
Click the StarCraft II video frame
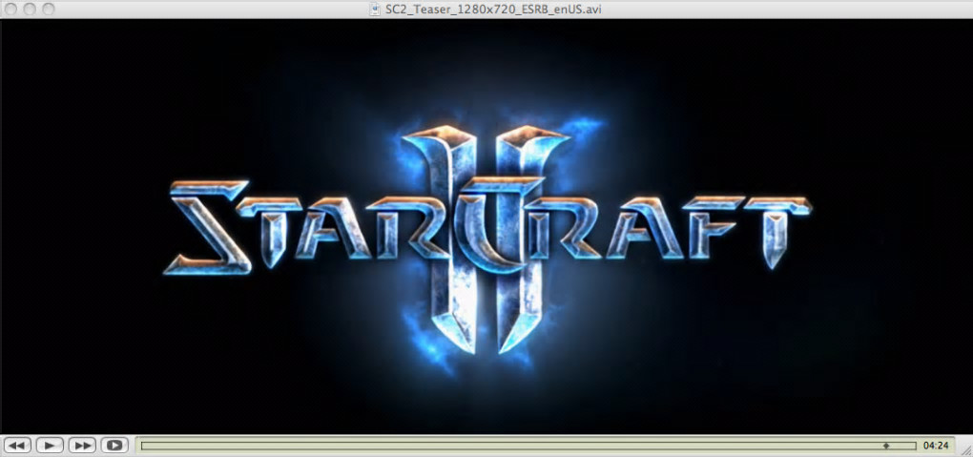click(x=486, y=227)
